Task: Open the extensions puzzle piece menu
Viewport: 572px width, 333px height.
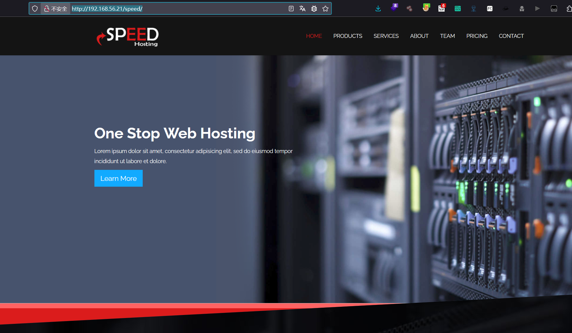Action: (x=569, y=9)
